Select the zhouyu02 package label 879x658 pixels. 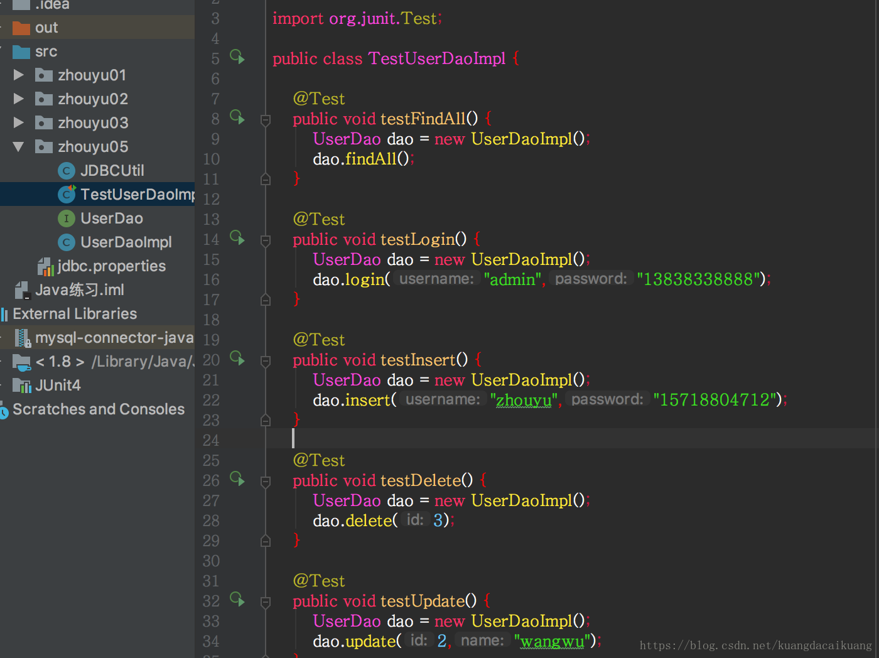(93, 99)
